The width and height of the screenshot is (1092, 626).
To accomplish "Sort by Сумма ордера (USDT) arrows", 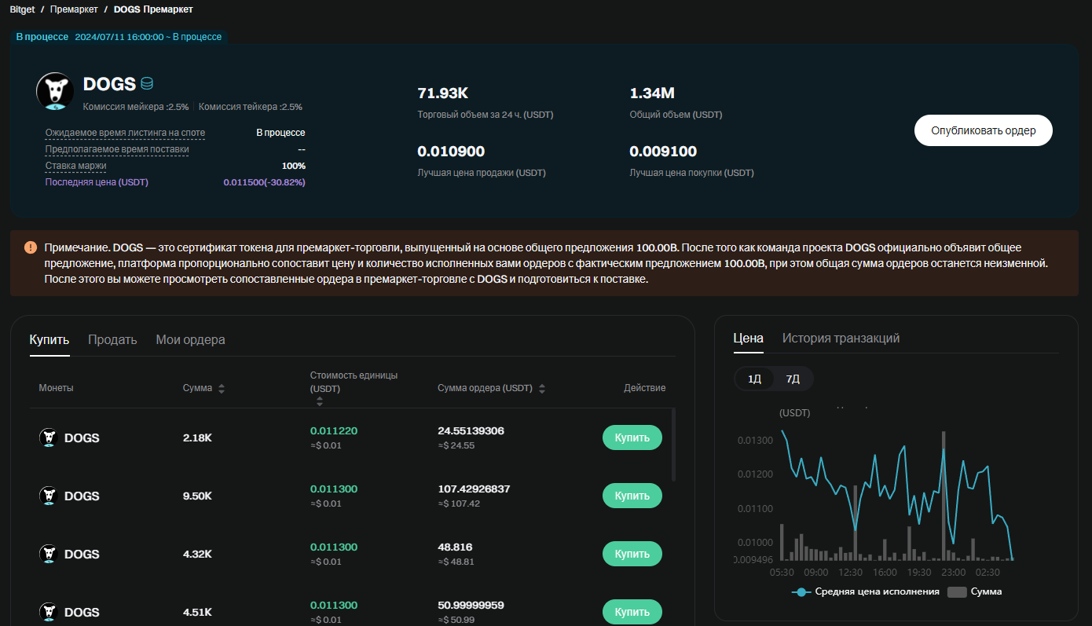I will 542,388.
